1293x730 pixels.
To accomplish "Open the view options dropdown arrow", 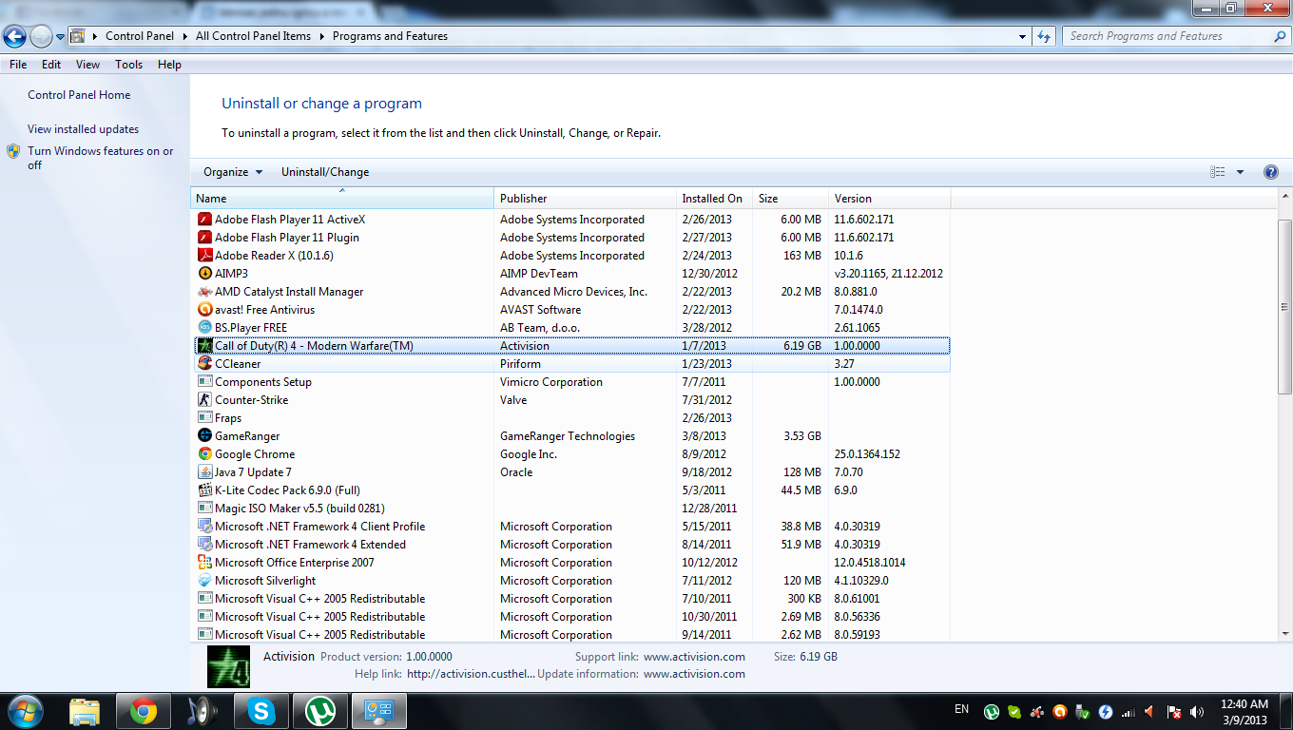I will (1240, 172).
